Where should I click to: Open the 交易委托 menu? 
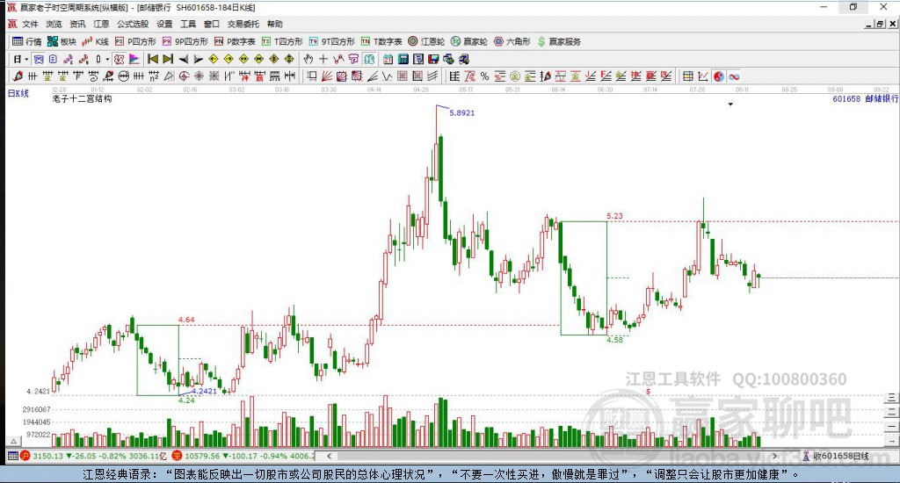(243, 24)
